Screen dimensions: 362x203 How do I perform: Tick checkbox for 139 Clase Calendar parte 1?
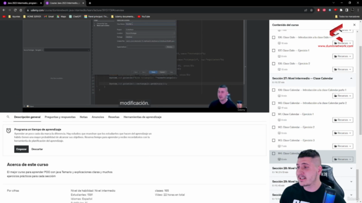click(274, 90)
